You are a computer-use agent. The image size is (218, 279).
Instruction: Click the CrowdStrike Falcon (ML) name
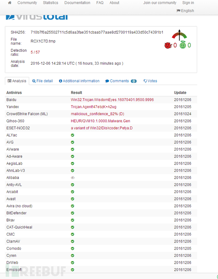click(27, 114)
